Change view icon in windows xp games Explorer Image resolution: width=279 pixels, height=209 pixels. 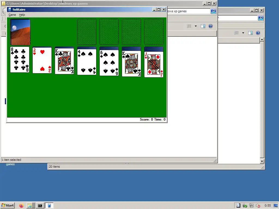189,26
